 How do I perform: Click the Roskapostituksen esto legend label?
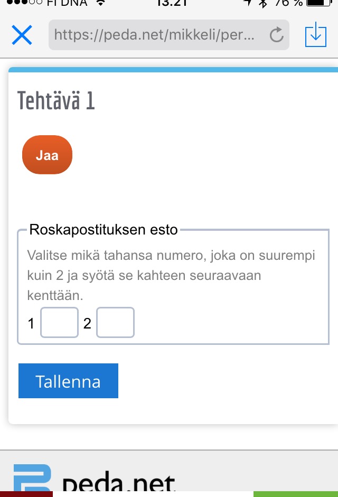pos(104,230)
